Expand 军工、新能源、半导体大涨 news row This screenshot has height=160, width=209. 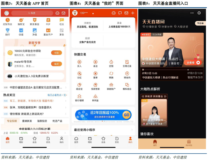35,101
